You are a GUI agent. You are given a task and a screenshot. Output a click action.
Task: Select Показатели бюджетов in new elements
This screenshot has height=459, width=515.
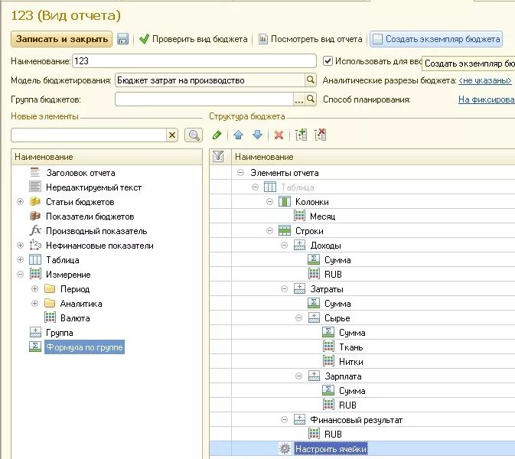(90, 216)
